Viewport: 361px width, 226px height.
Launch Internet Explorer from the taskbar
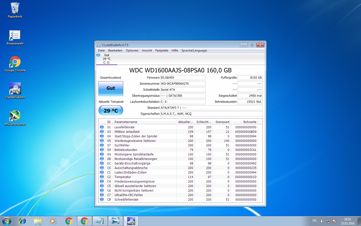(x=23, y=221)
